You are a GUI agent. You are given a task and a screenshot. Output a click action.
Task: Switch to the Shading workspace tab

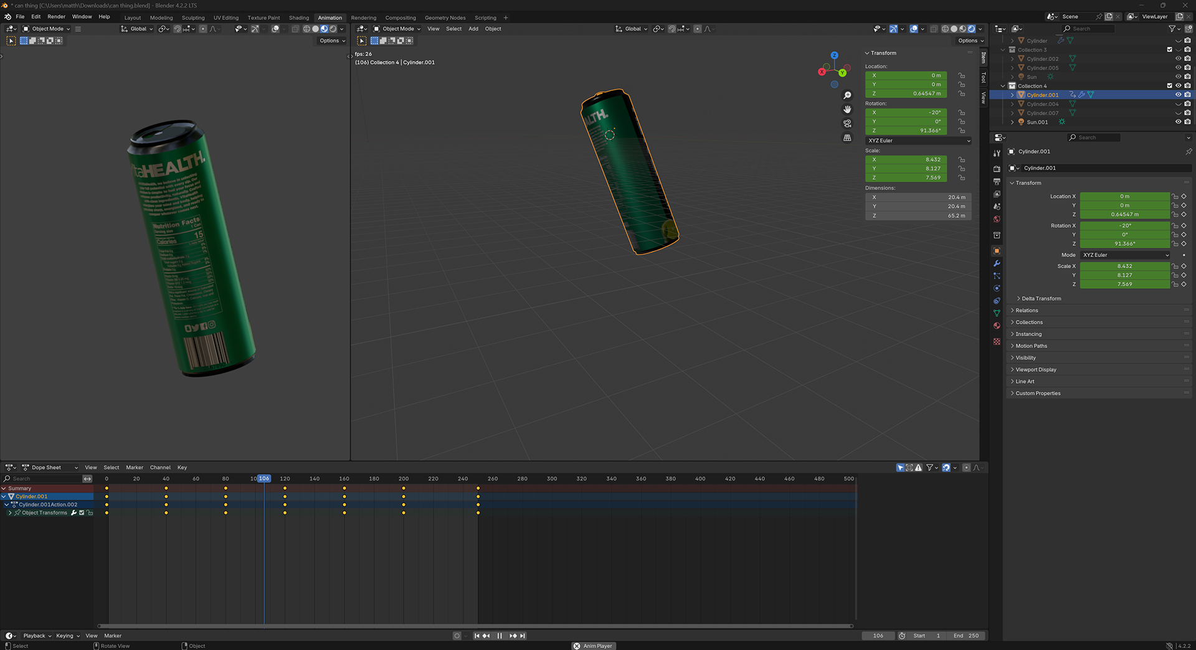point(299,17)
